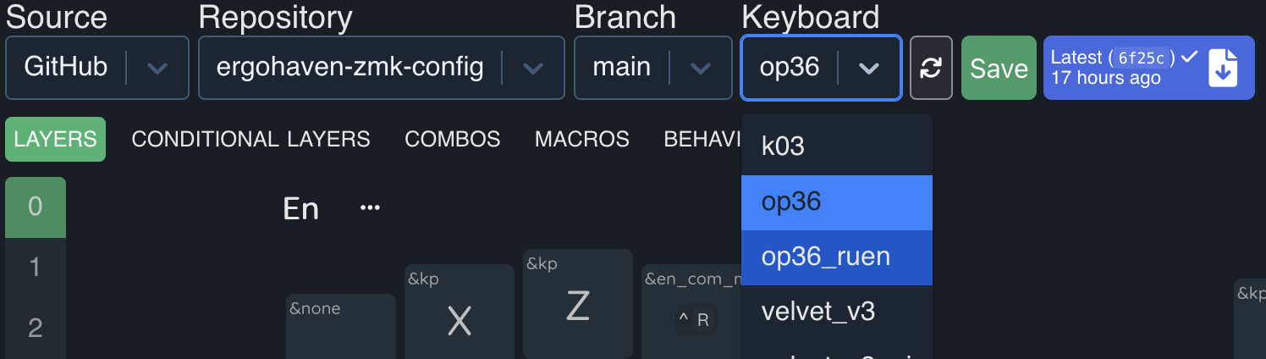Image resolution: width=1266 pixels, height=359 pixels.
Task: Click the green Save button
Action: pyautogui.click(x=999, y=69)
